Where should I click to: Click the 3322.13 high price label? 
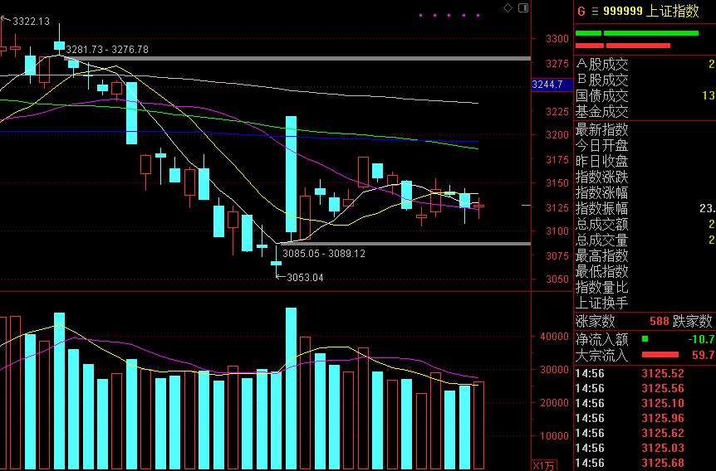pyautogui.click(x=31, y=21)
